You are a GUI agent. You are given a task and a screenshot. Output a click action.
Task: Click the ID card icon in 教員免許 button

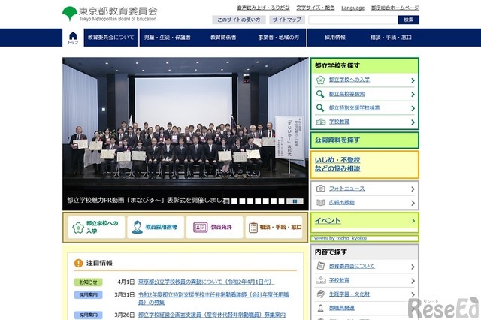point(200,227)
